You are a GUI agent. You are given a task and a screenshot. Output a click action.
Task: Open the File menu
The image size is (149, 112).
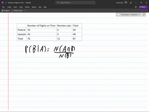coord(3,7)
